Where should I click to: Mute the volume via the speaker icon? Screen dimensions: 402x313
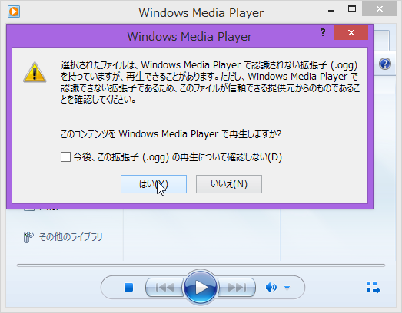271,288
